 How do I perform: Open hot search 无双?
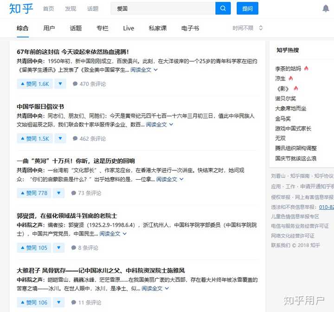[x=280, y=138]
